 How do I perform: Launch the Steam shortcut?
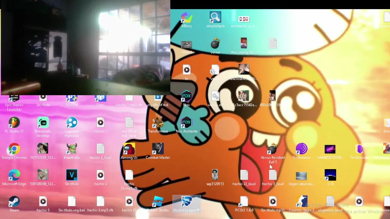click(14, 204)
